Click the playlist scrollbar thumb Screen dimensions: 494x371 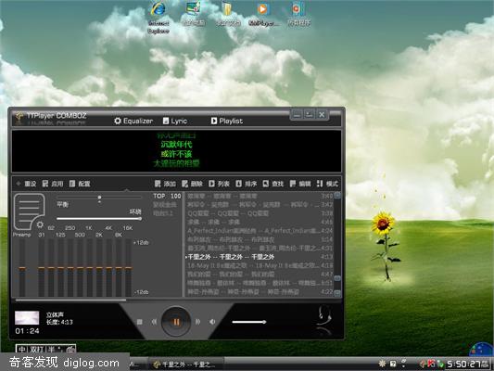click(x=337, y=278)
